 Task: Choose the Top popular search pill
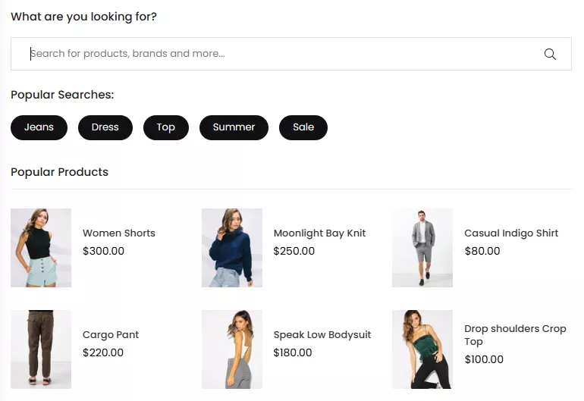click(x=165, y=127)
